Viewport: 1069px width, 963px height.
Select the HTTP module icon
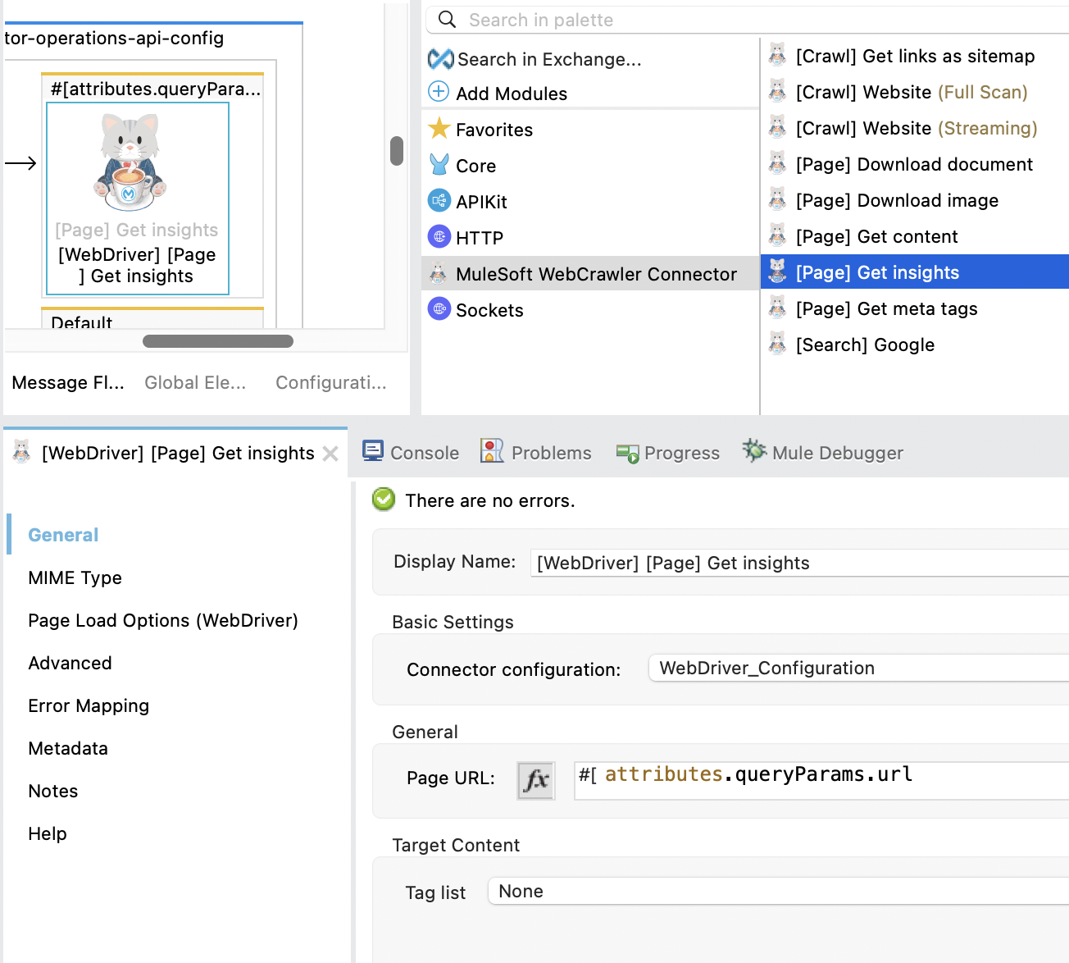point(439,236)
